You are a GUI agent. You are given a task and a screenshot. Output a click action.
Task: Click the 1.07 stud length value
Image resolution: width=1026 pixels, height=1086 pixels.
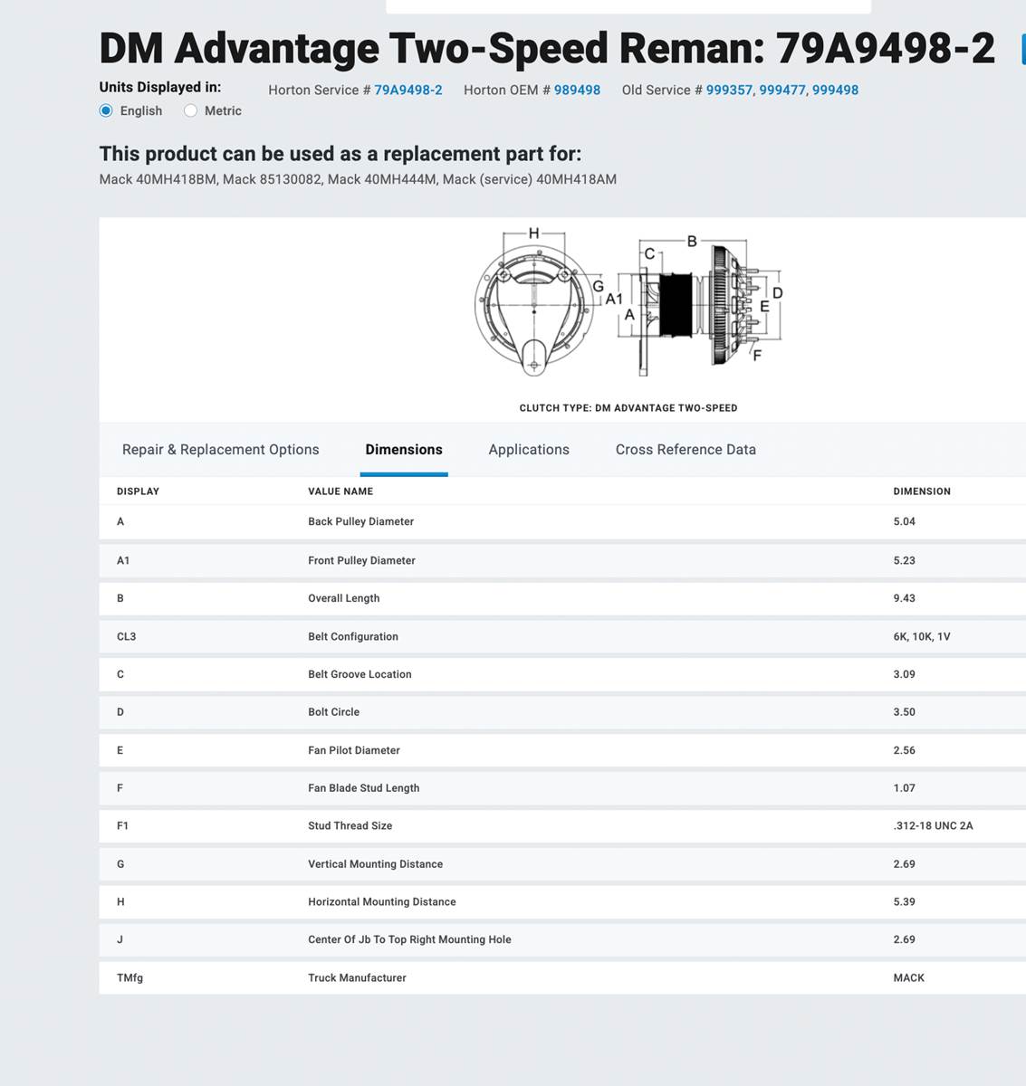(904, 788)
